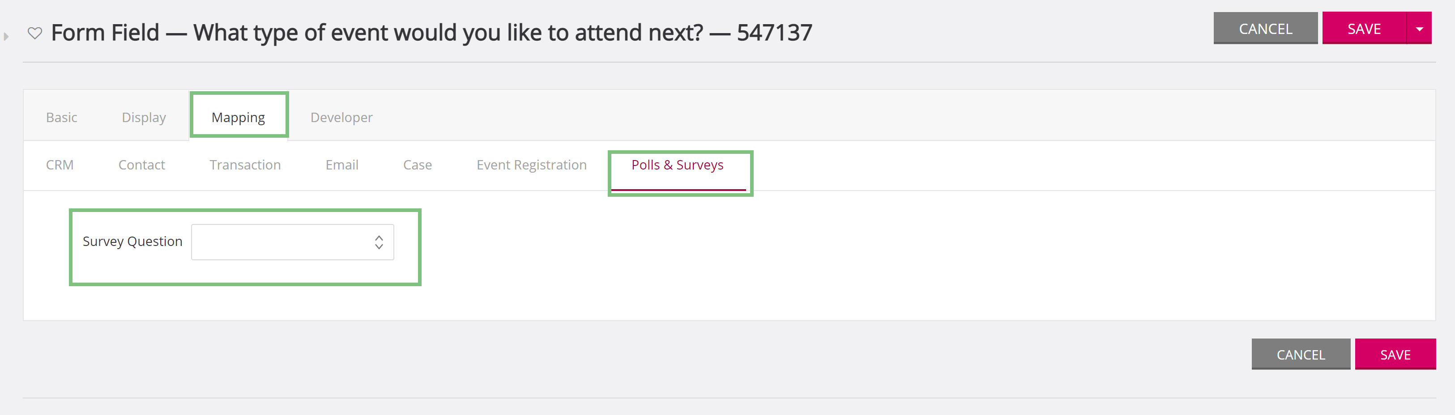Switch to the Display tab
Viewport: 1455px width, 415px height.
[x=144, y=117]
